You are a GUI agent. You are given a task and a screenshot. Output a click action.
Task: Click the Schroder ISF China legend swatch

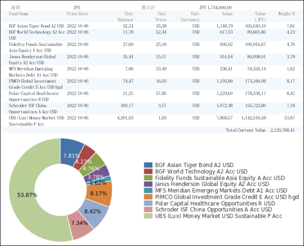pos(148,209)
